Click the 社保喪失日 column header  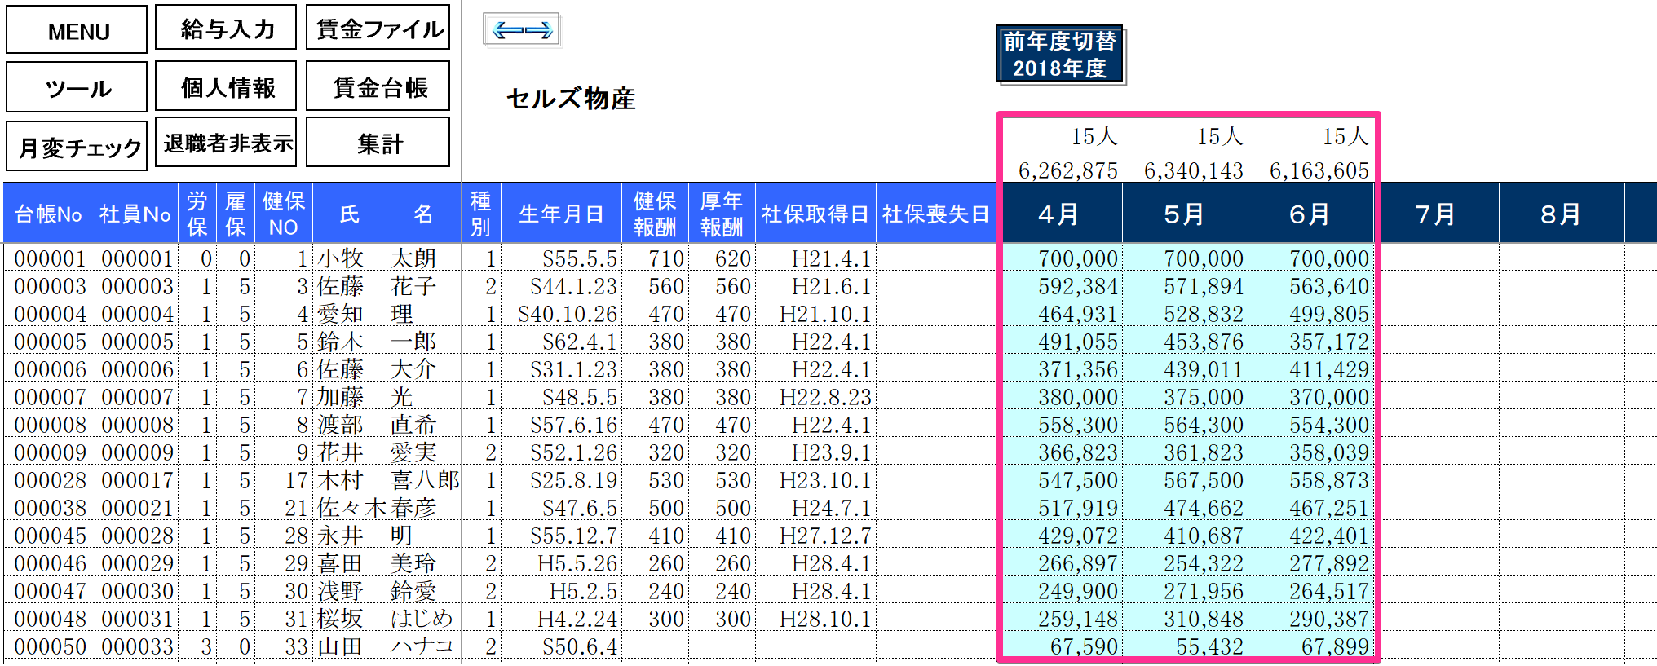click(x=936, y=214)
